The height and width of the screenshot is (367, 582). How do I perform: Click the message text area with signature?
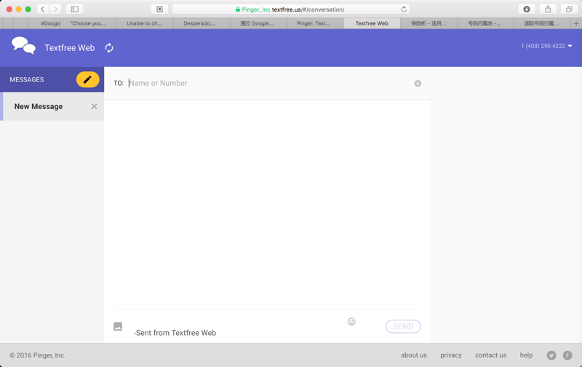pos(238,326)
